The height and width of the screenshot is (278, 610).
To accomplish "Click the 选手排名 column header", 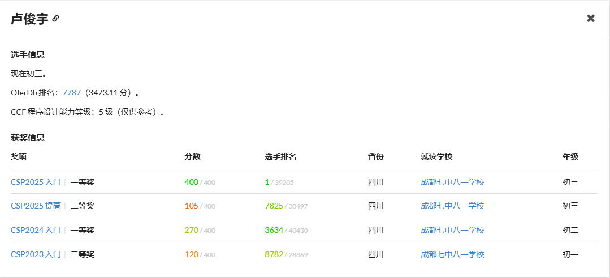I will tap(280, 157).
